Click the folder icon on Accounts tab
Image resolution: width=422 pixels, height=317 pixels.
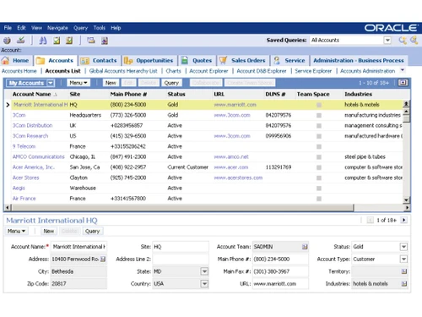(41, 60)
